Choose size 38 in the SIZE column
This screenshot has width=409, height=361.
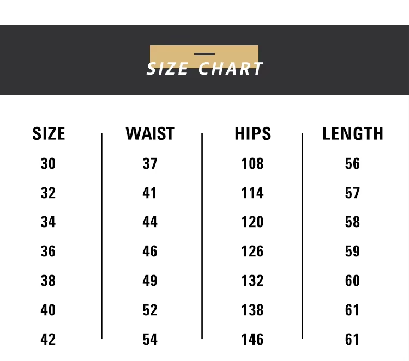pos(48,281)
